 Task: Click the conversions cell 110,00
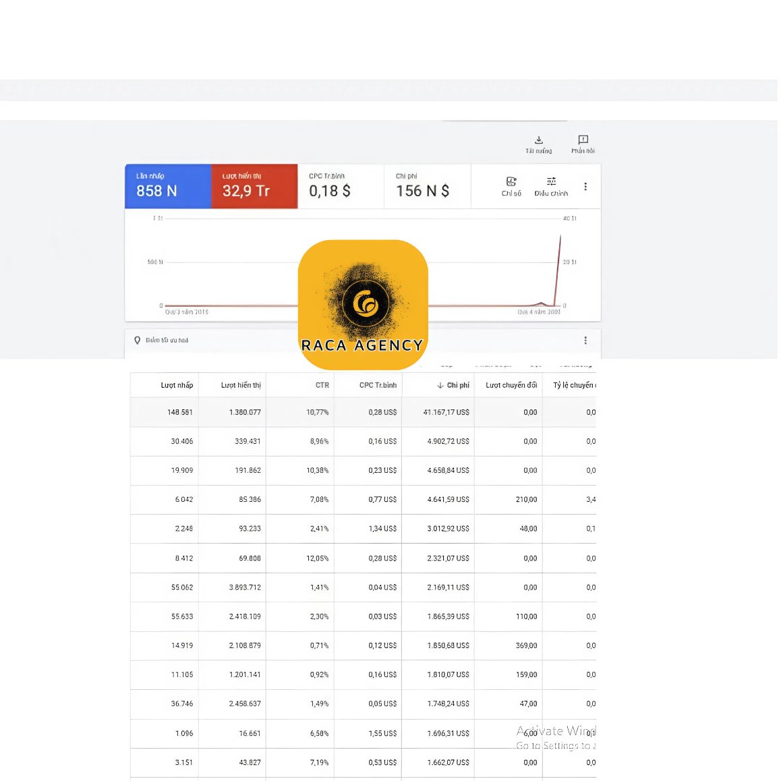[x=526, y=616]
